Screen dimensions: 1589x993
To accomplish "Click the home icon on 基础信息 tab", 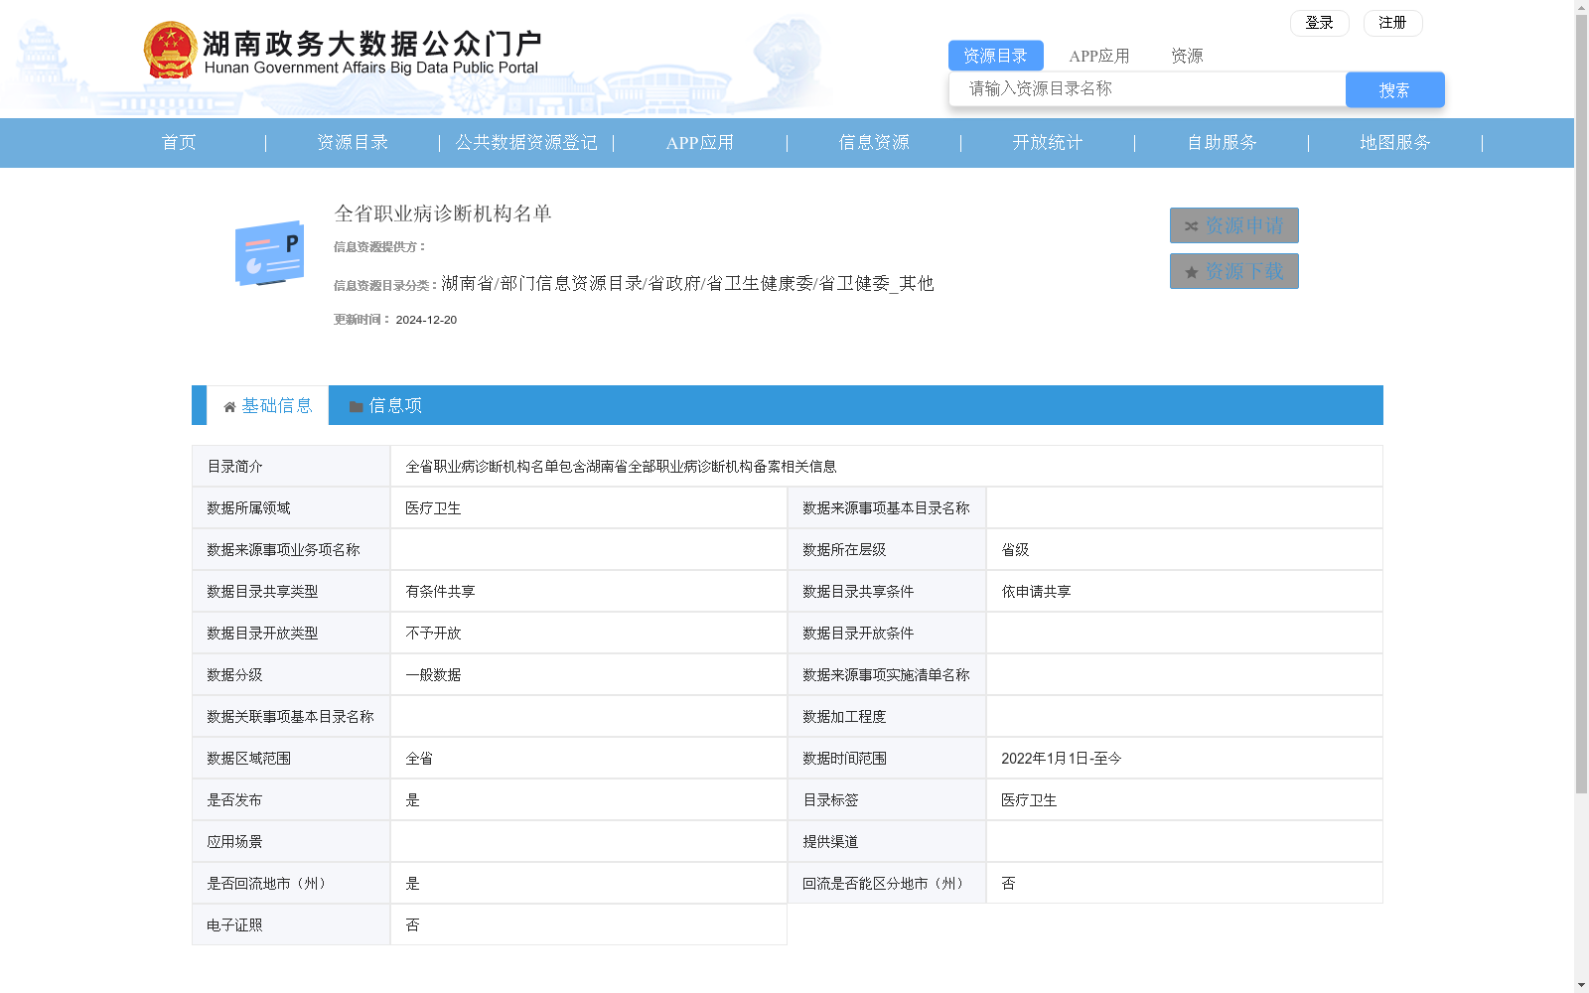I will click(229, 405).
